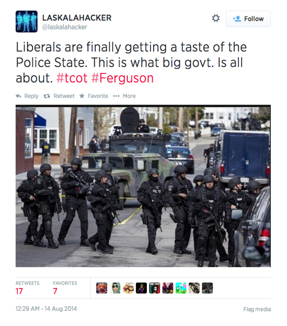View the 7 favorites count
The image size is (287, 326).
pyautogui.click(x=55, y=291)
